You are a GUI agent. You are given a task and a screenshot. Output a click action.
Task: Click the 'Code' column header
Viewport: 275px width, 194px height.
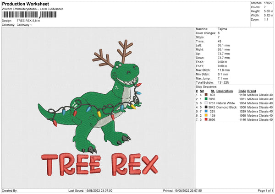tap(242, 91)
